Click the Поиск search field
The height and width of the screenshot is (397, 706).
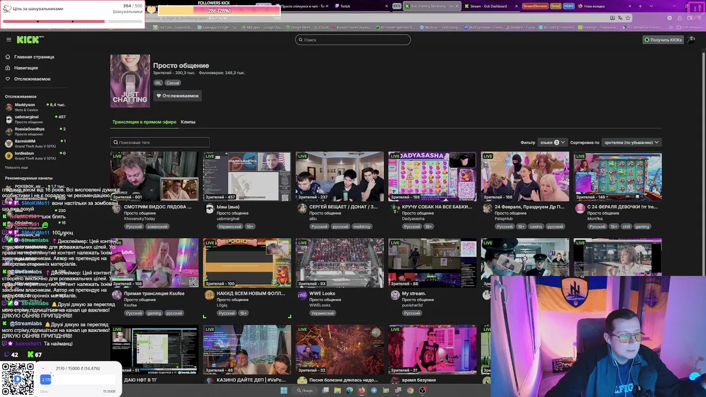353,40
